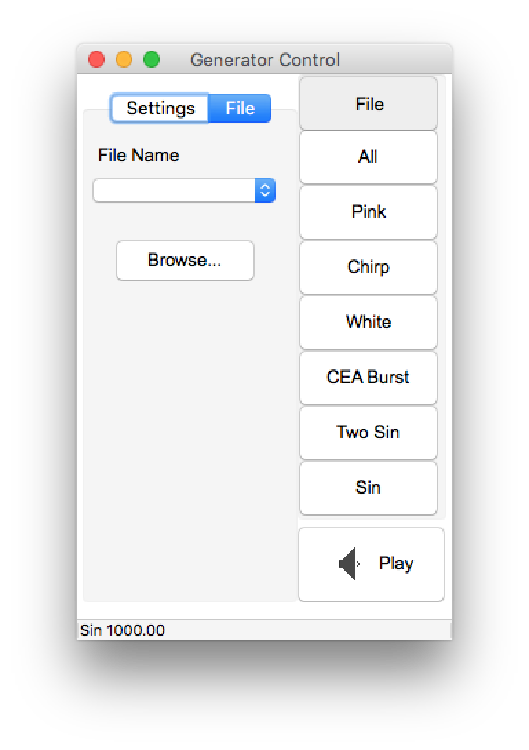The image size is (529, 750).
Task: Click the File Name label
Action: (138, 156)
